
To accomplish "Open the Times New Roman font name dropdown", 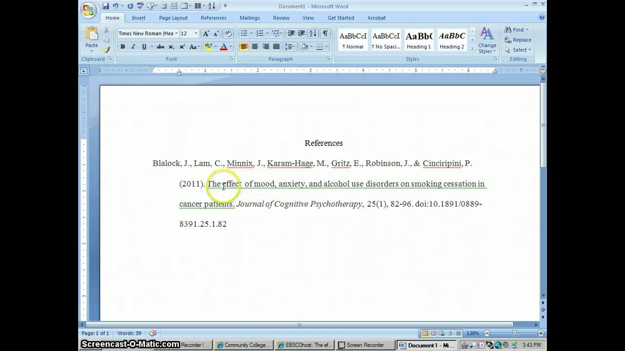I will coord(176,34).
